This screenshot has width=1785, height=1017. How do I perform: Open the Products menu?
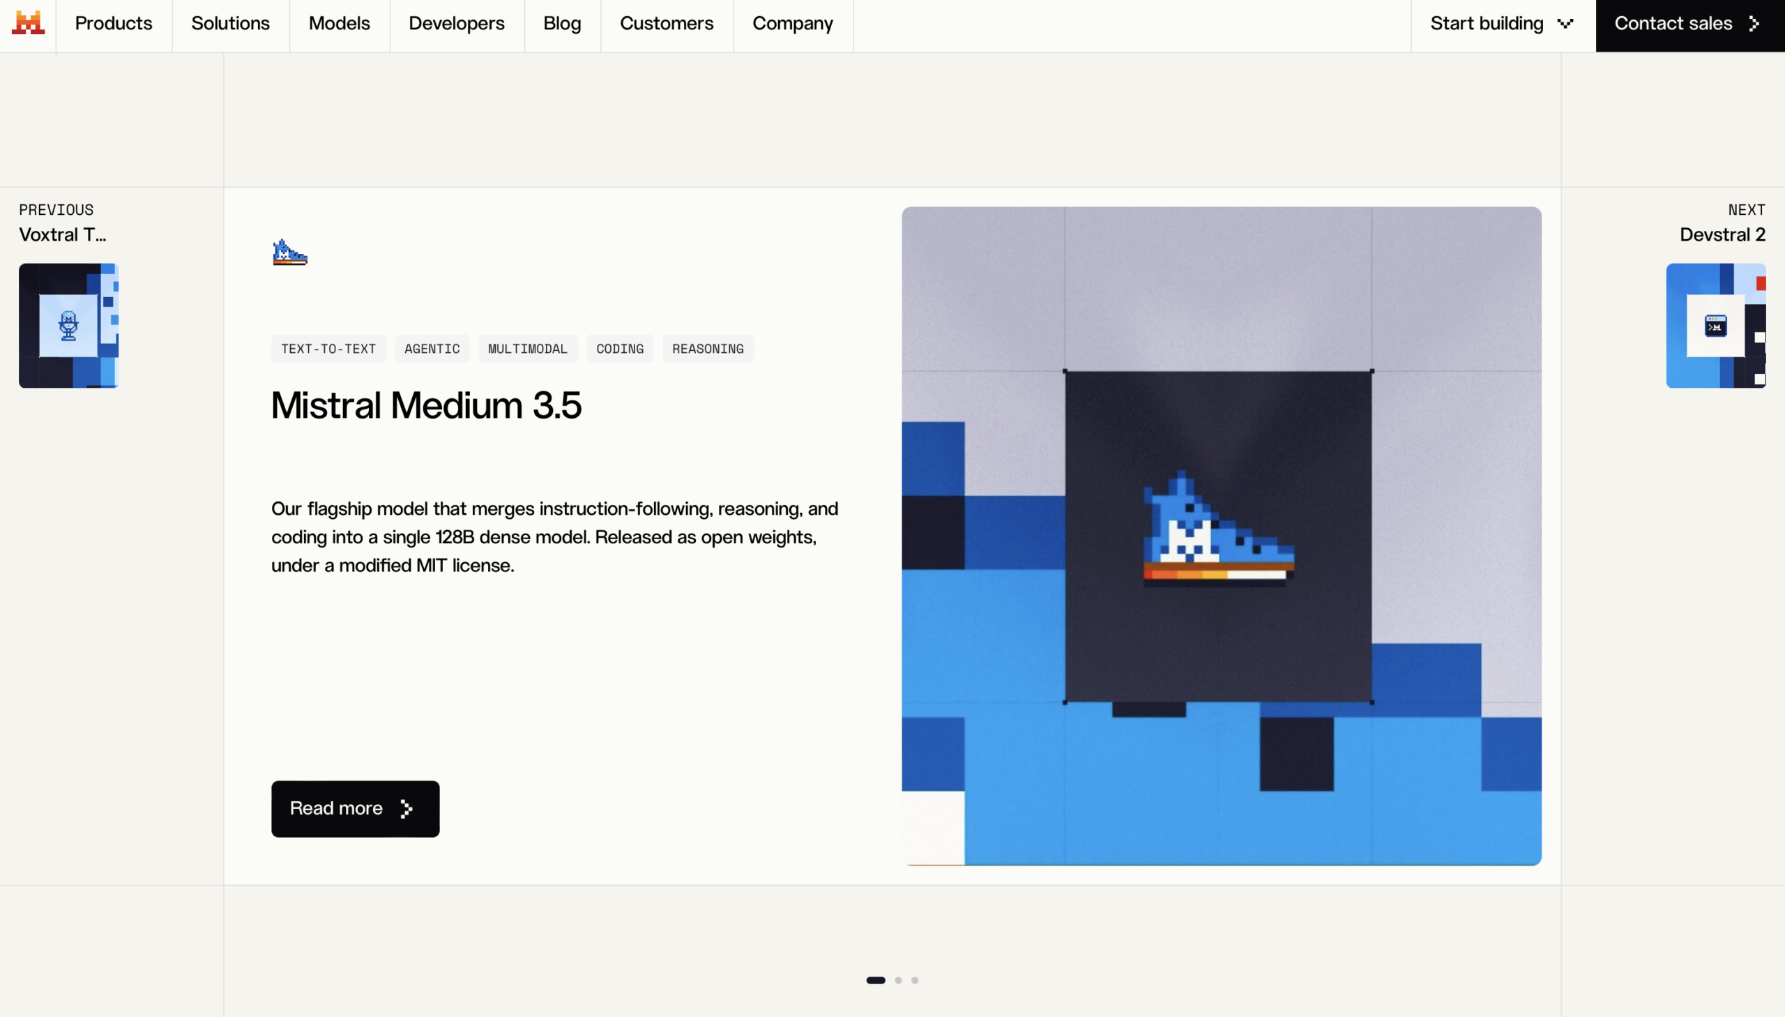point(114,24)
